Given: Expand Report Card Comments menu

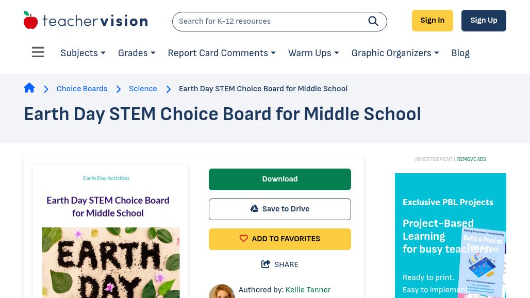Looking at the screenshot, I should [x=222, y=53].
